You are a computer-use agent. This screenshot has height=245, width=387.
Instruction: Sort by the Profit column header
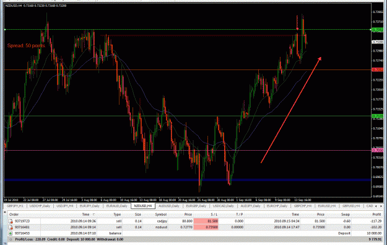(x=376, y=215)
